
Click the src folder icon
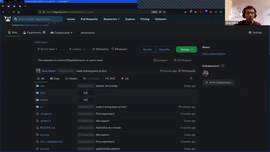click(38, 107)
